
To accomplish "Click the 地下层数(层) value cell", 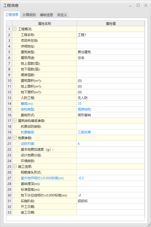I will (111, 69).
